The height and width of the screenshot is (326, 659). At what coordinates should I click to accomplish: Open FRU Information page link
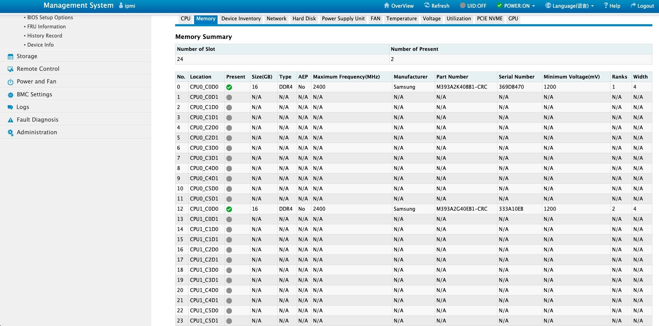(47, 27)
